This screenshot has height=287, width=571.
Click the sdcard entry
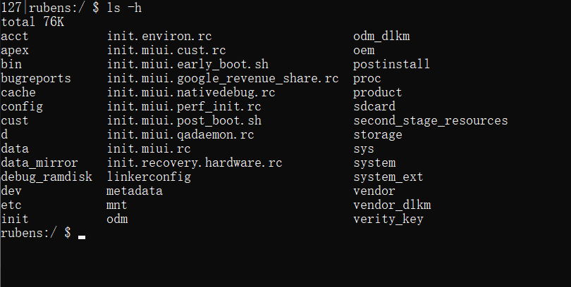374,106
